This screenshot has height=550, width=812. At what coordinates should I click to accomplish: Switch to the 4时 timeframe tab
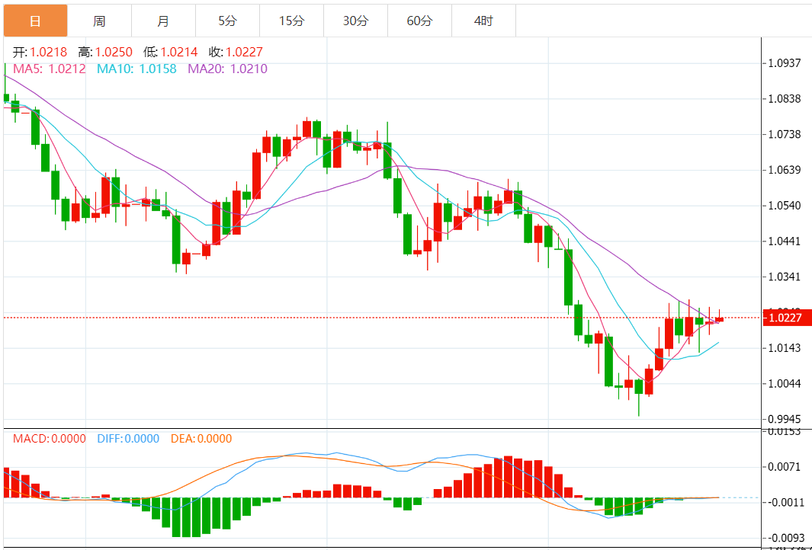coord(483,21)
